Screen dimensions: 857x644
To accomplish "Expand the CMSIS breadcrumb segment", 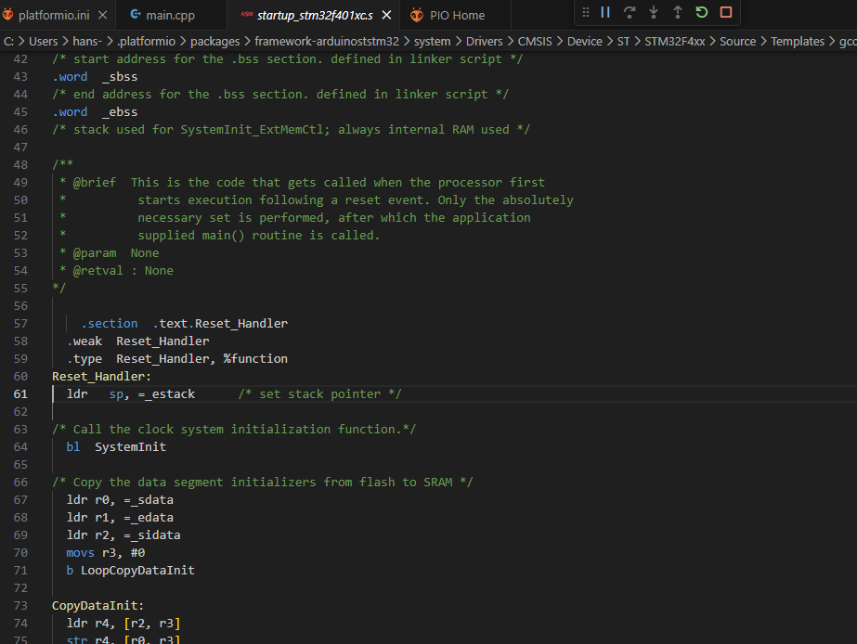I will point(535,41).
